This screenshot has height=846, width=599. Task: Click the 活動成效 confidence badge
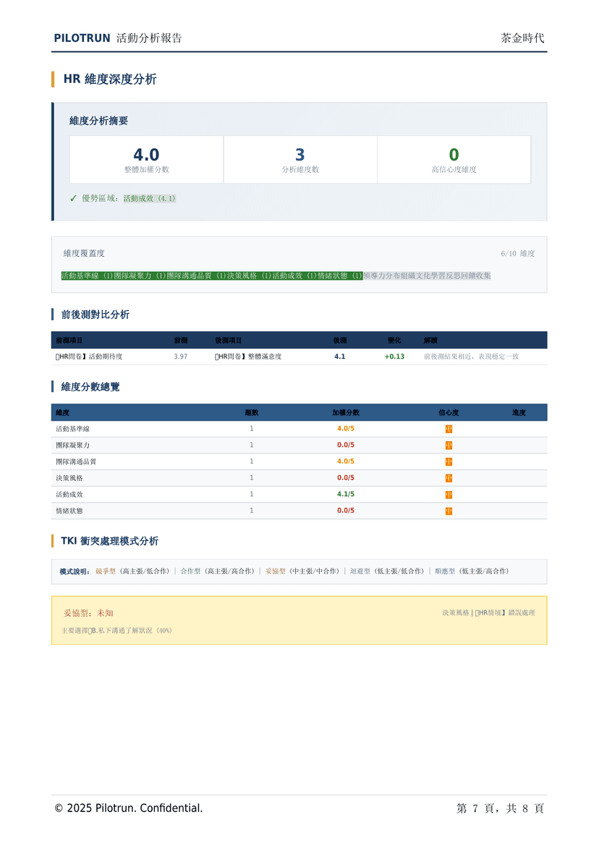coord(448,494)
